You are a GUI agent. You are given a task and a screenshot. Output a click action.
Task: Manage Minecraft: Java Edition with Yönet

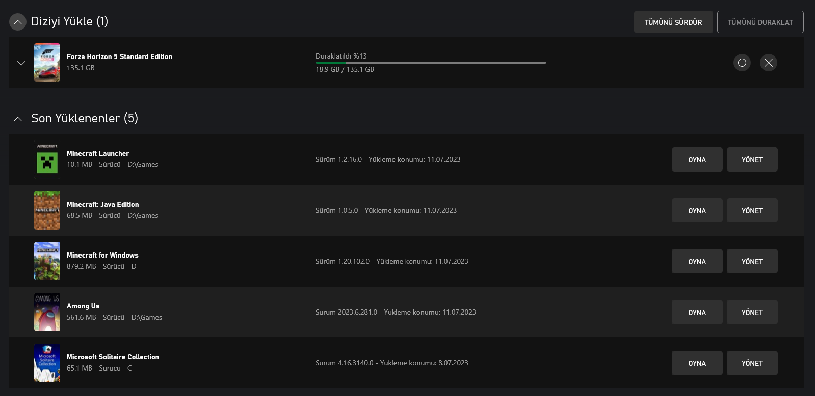point(752,211)
